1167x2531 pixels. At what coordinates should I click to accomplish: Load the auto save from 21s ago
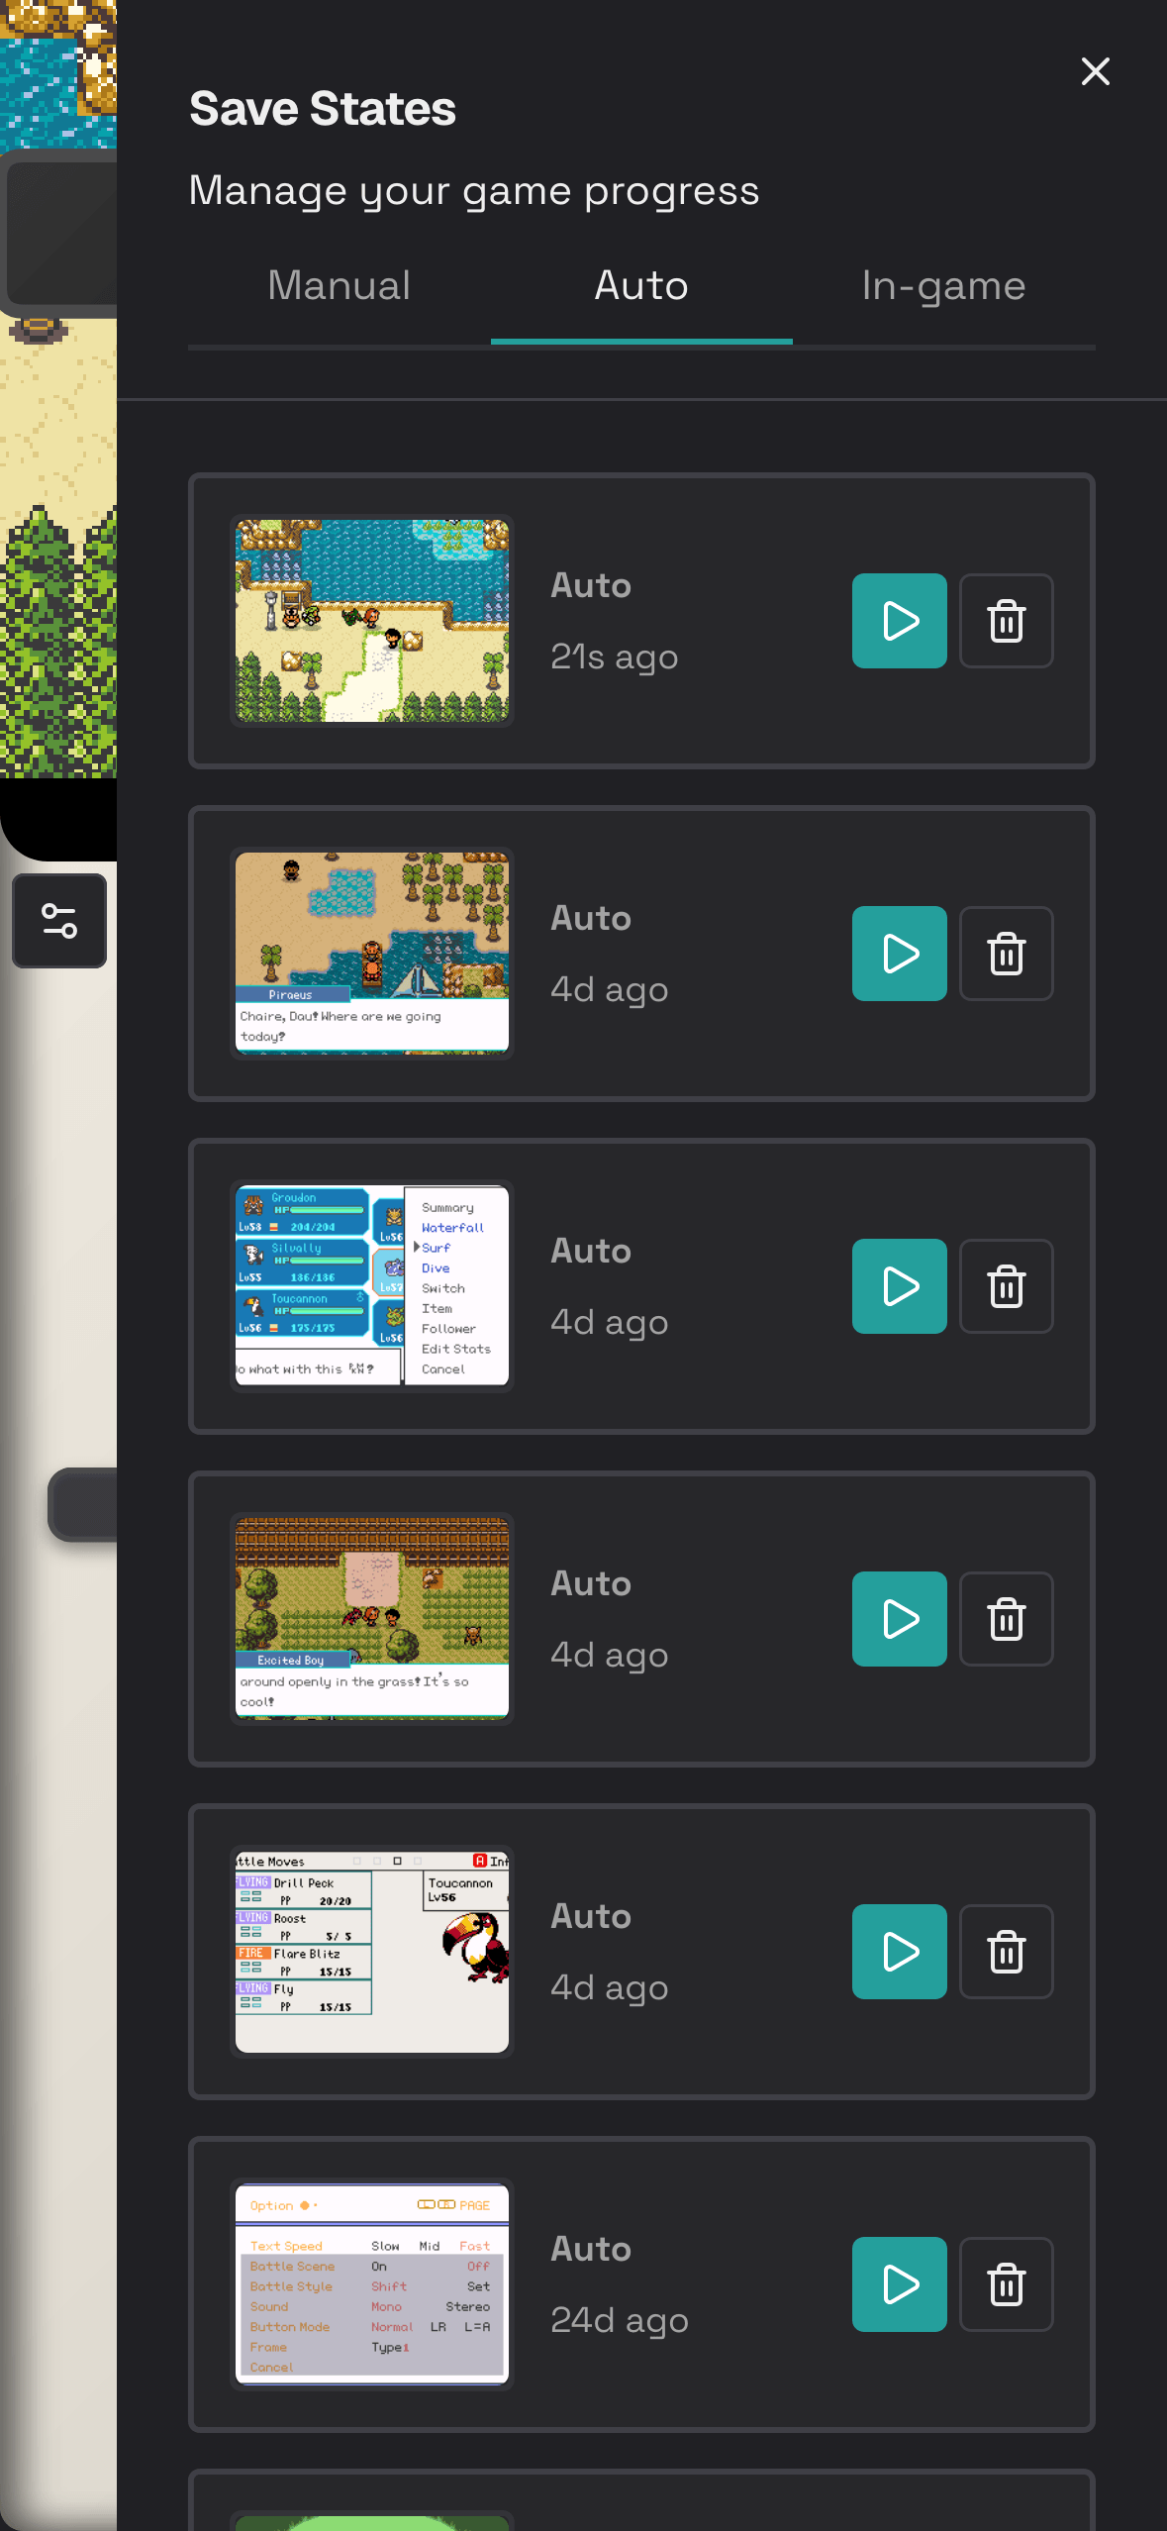pos(899,621)
